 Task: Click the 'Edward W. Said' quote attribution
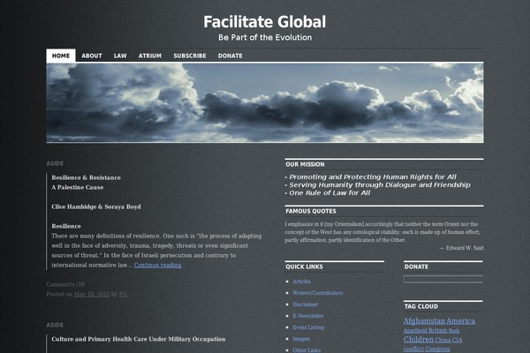465,248
